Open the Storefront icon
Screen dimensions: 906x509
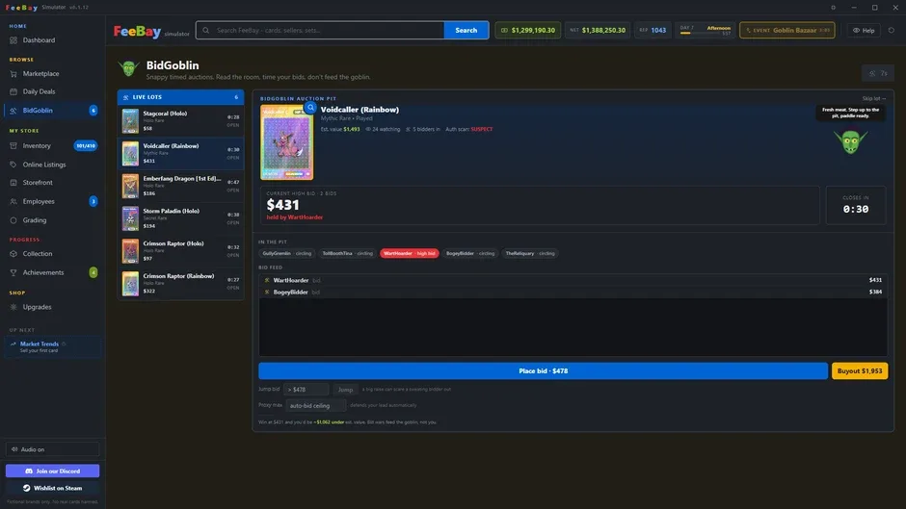(13, 183)
